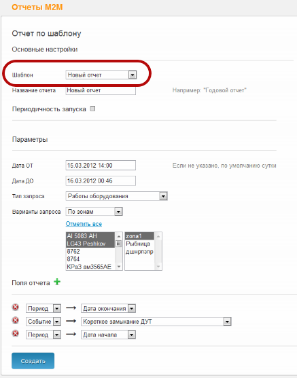Open the Дата окончания dropdown
This screenshot has width=297, height=378.
(x=108, y=308)
